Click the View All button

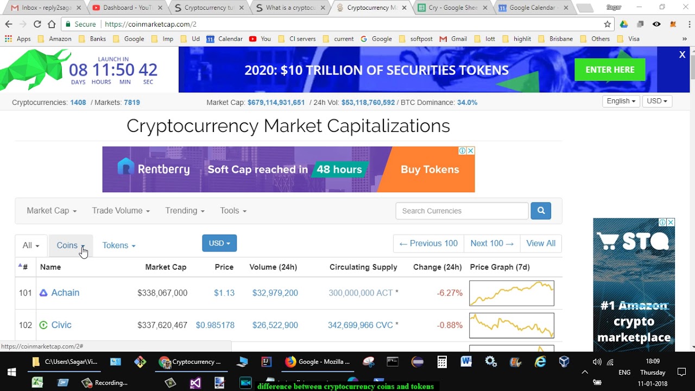[541, 243]
